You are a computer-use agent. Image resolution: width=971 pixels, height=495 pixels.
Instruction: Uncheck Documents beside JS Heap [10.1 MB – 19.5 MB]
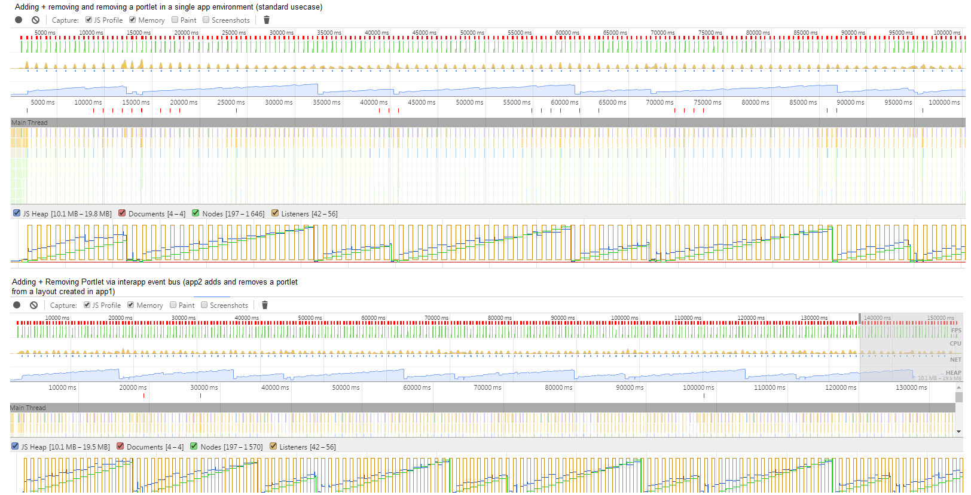click(x=120, y=446)
